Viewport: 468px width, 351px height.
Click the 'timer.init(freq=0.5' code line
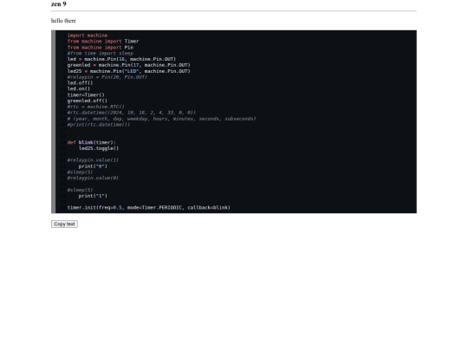point(149,207)
